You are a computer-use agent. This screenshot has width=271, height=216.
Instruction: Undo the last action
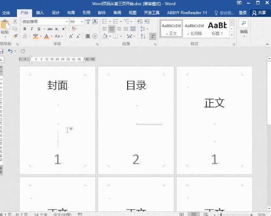coord(10,51)
